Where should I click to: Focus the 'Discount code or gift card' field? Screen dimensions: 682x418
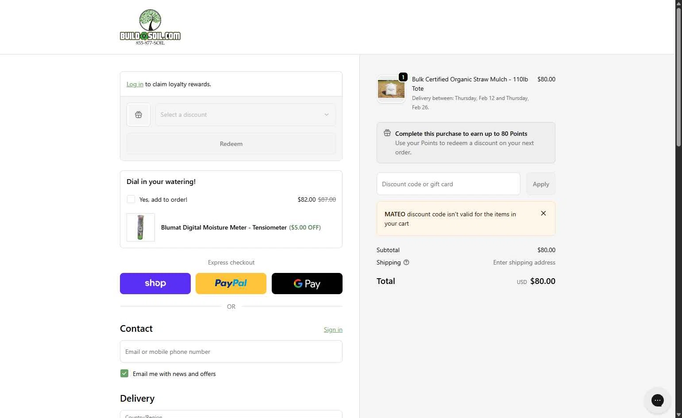click(448, 184)
